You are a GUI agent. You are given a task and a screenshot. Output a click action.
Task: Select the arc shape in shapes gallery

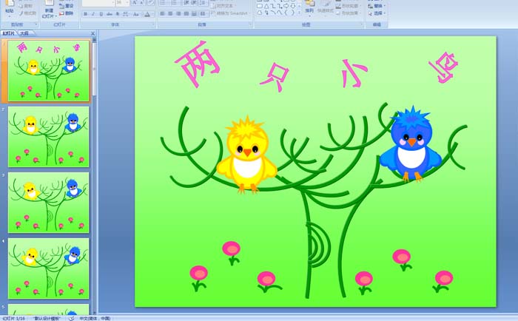click(273, 13)
